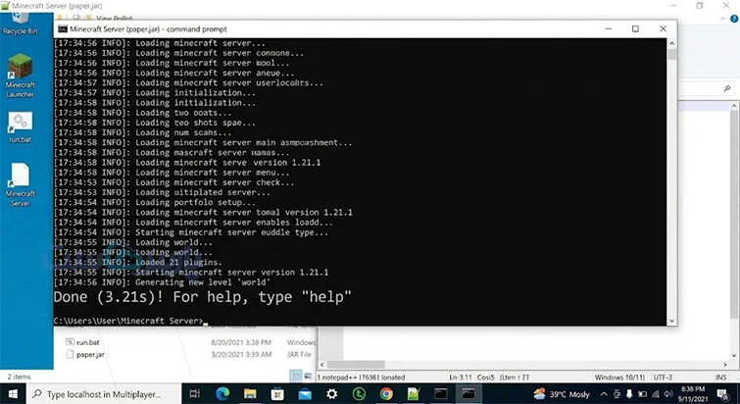Collapse the Explorer ribbon chevron

(x=723, y=19)
